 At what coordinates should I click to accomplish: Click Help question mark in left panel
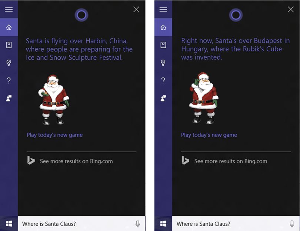coord(9,80)
